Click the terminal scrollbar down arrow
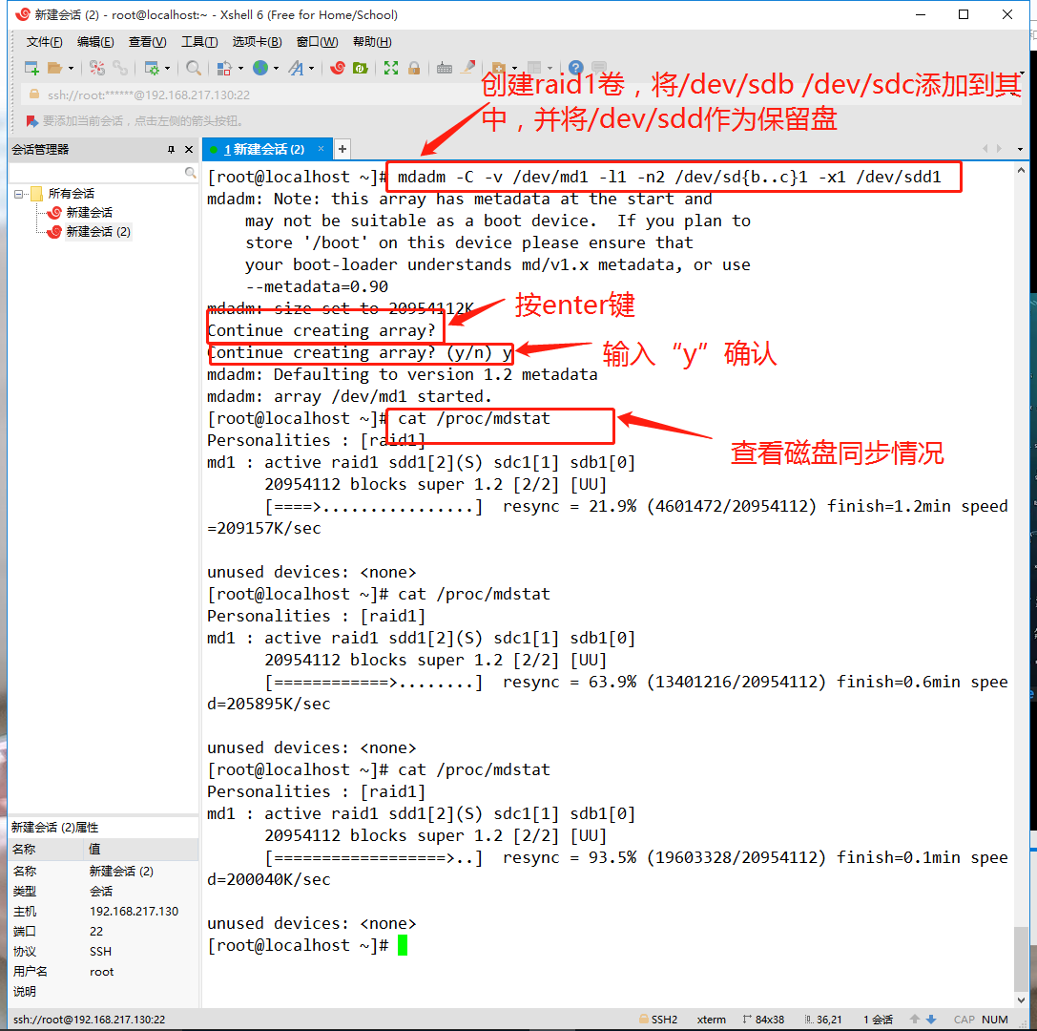This screenshot has height=1031, width=1037. pyautogui.click(x=1021, y=999)
